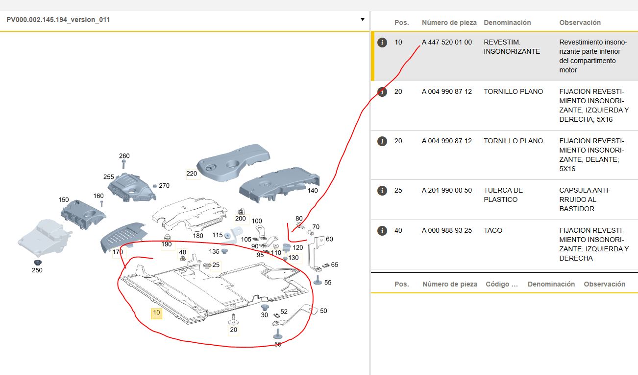Select callout number 220 engine cover
Screen dimensions: 638x375
coord(192,174)
